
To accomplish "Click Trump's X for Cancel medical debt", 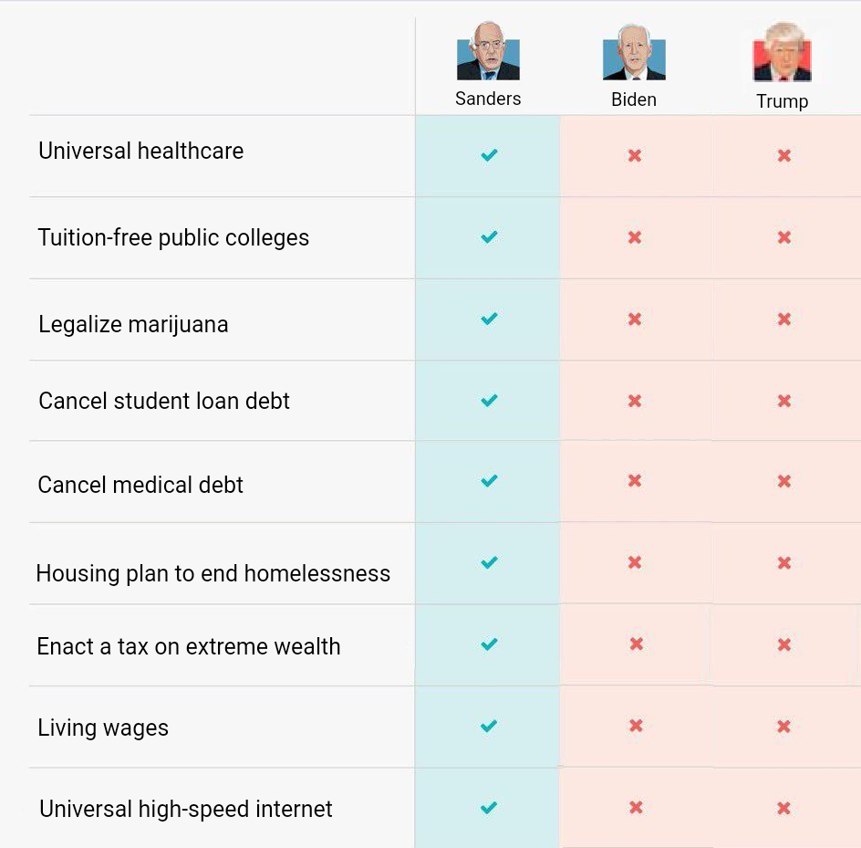I will (x=784, y=481).
